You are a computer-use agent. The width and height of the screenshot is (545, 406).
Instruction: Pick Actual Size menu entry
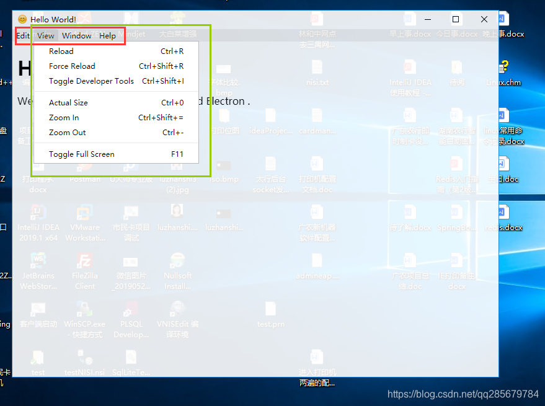[116, 102]
